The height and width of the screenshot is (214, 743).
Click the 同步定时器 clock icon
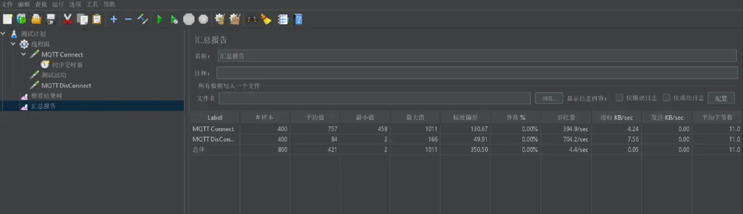(45, 64)
